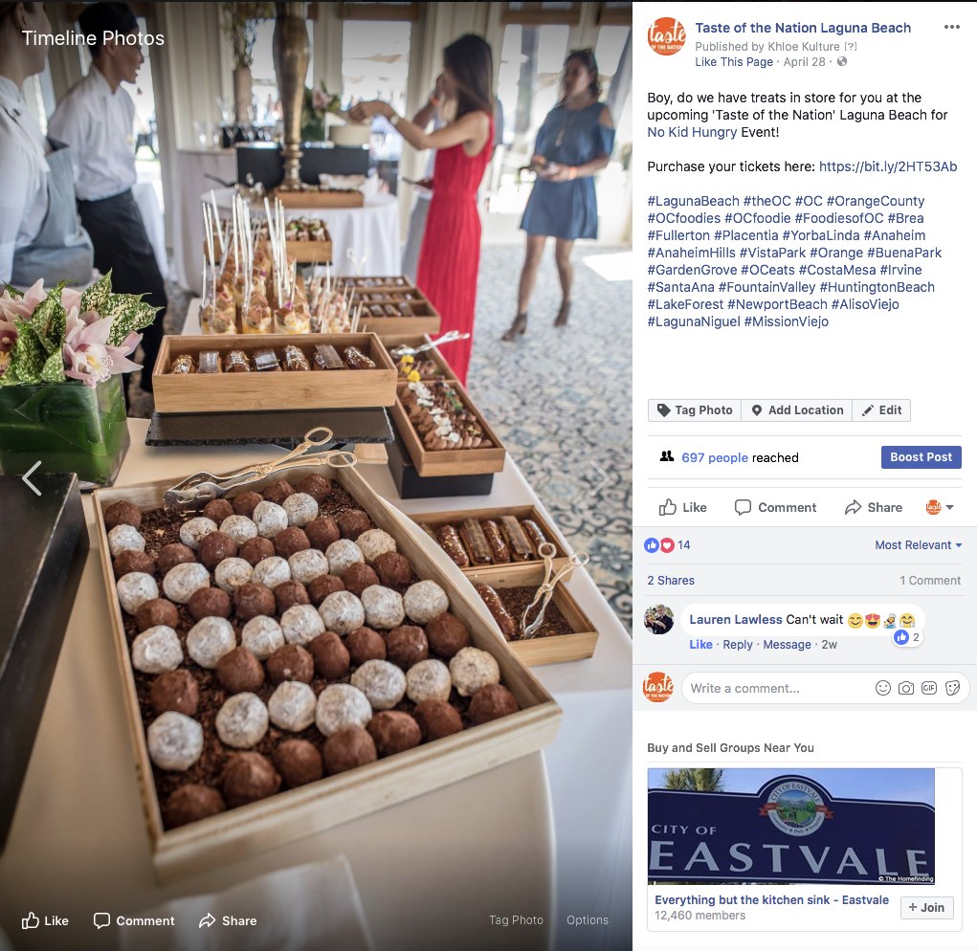This screenshot has width=977, height=951.
Task: Open the Published by help question mark
Action: pos(851,46)
